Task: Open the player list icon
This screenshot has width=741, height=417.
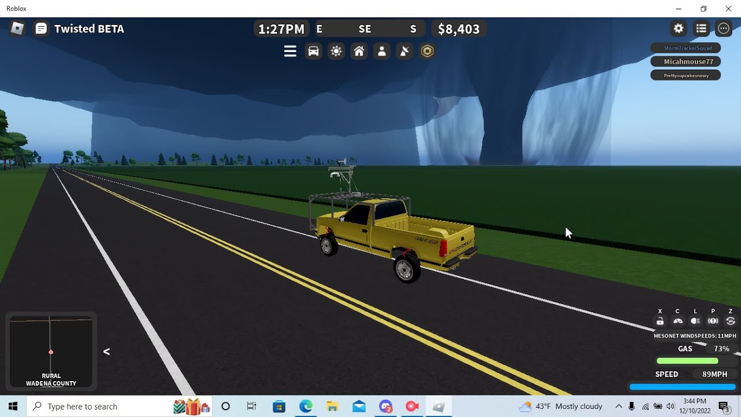Action: (701, 28)
